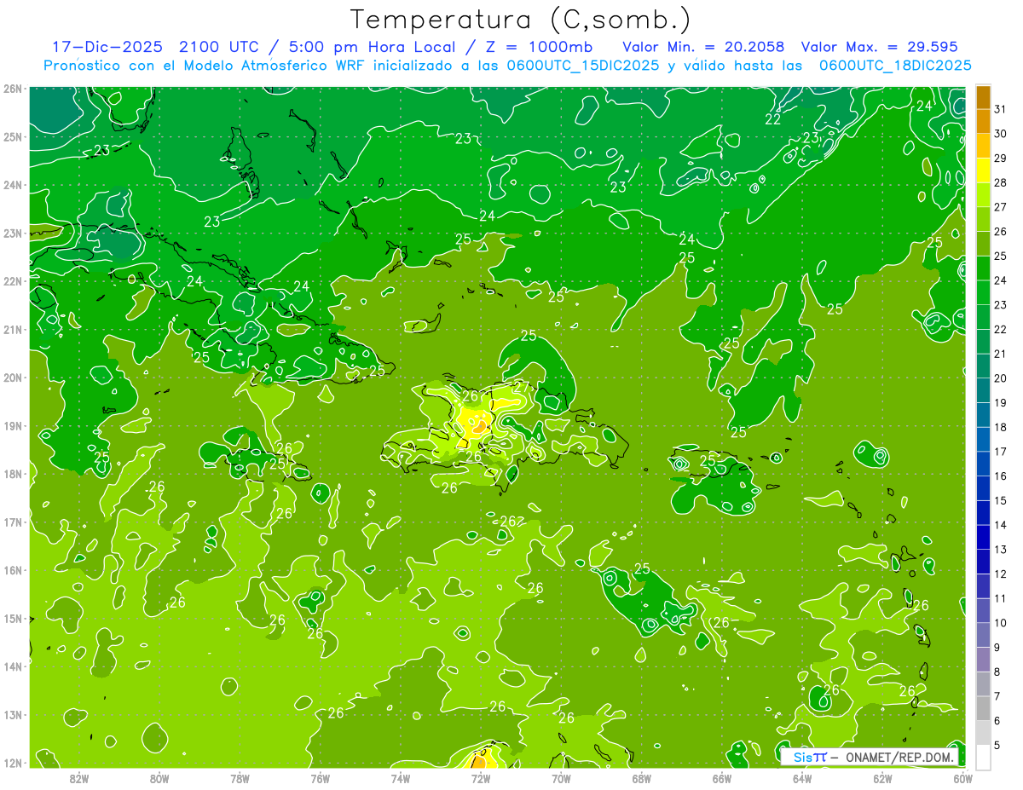
Task: Click the "5" color scale label
Action: [x=997, y=745]
